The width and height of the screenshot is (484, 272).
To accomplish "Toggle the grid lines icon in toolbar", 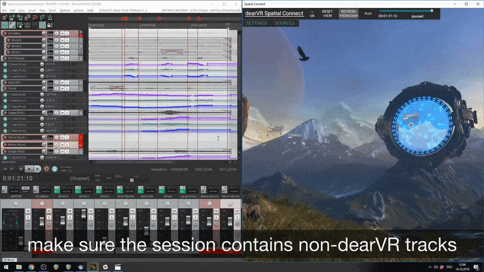I will pyautogui.click(x=34, y=25).
